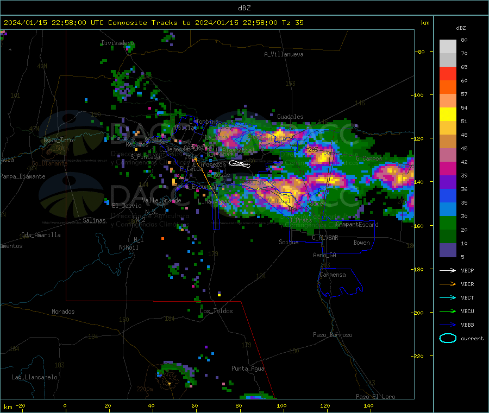Click the blue VBBB arrow legend icon
This screenshot has width=489, height=413.
(448, 325)
